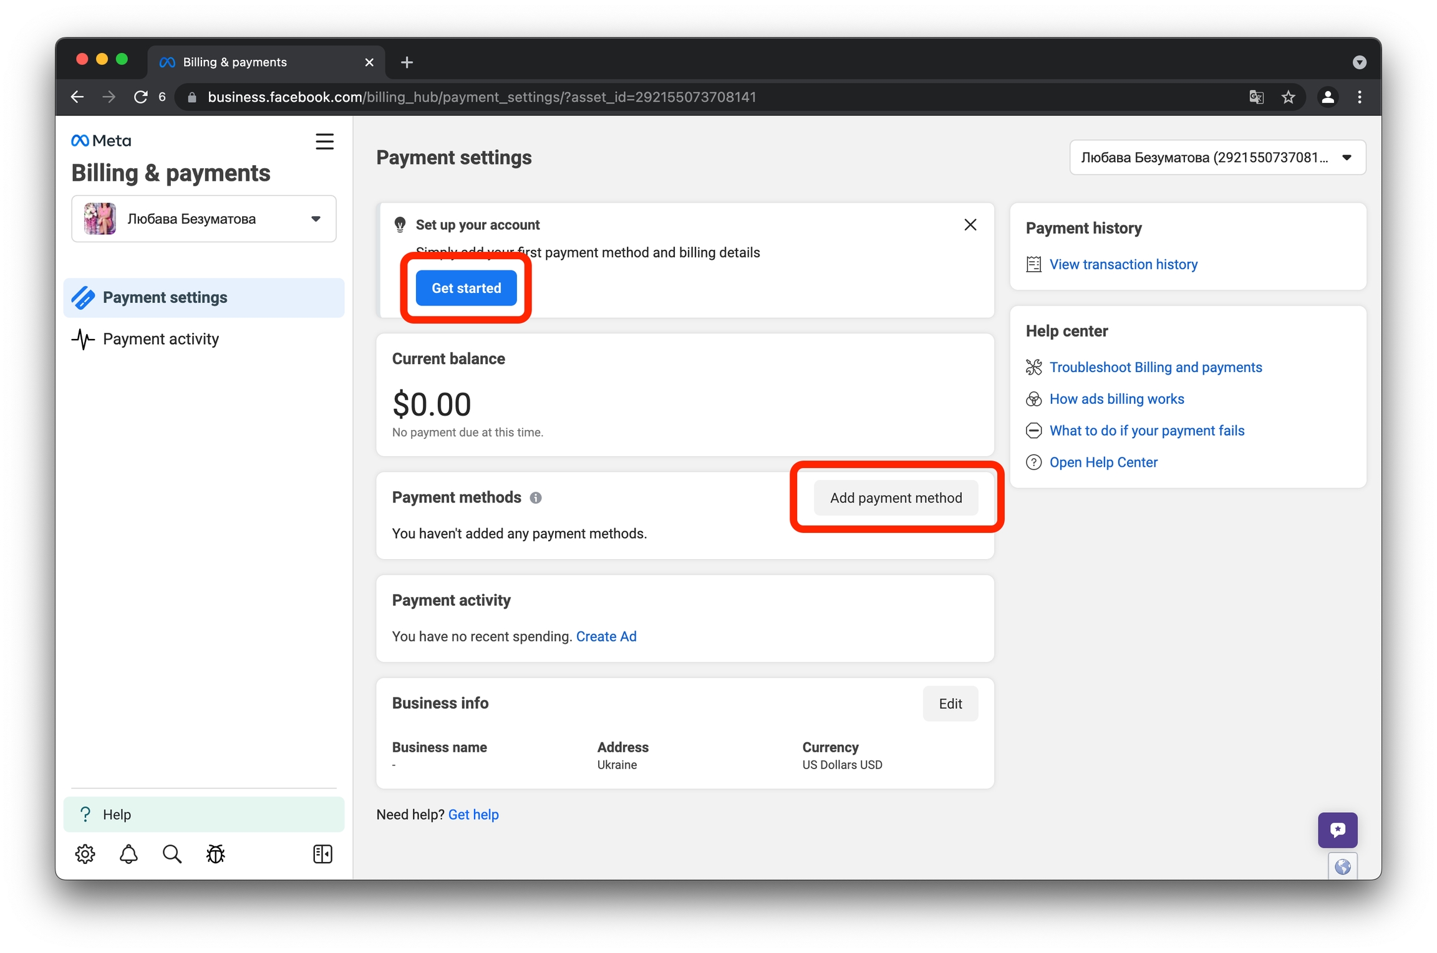Click the search magnifier icon in sidebar
The height and width of the screenshot is (953, 1437).
pos(172,854)
